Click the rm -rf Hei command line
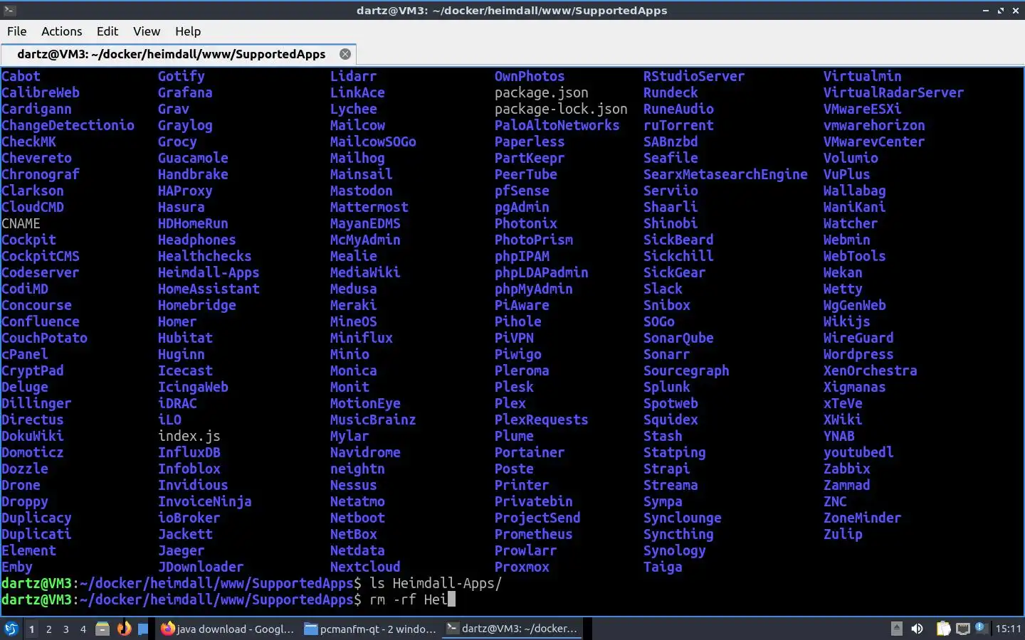This screenshot has width=1025, height=640. (x=409, y=599)
